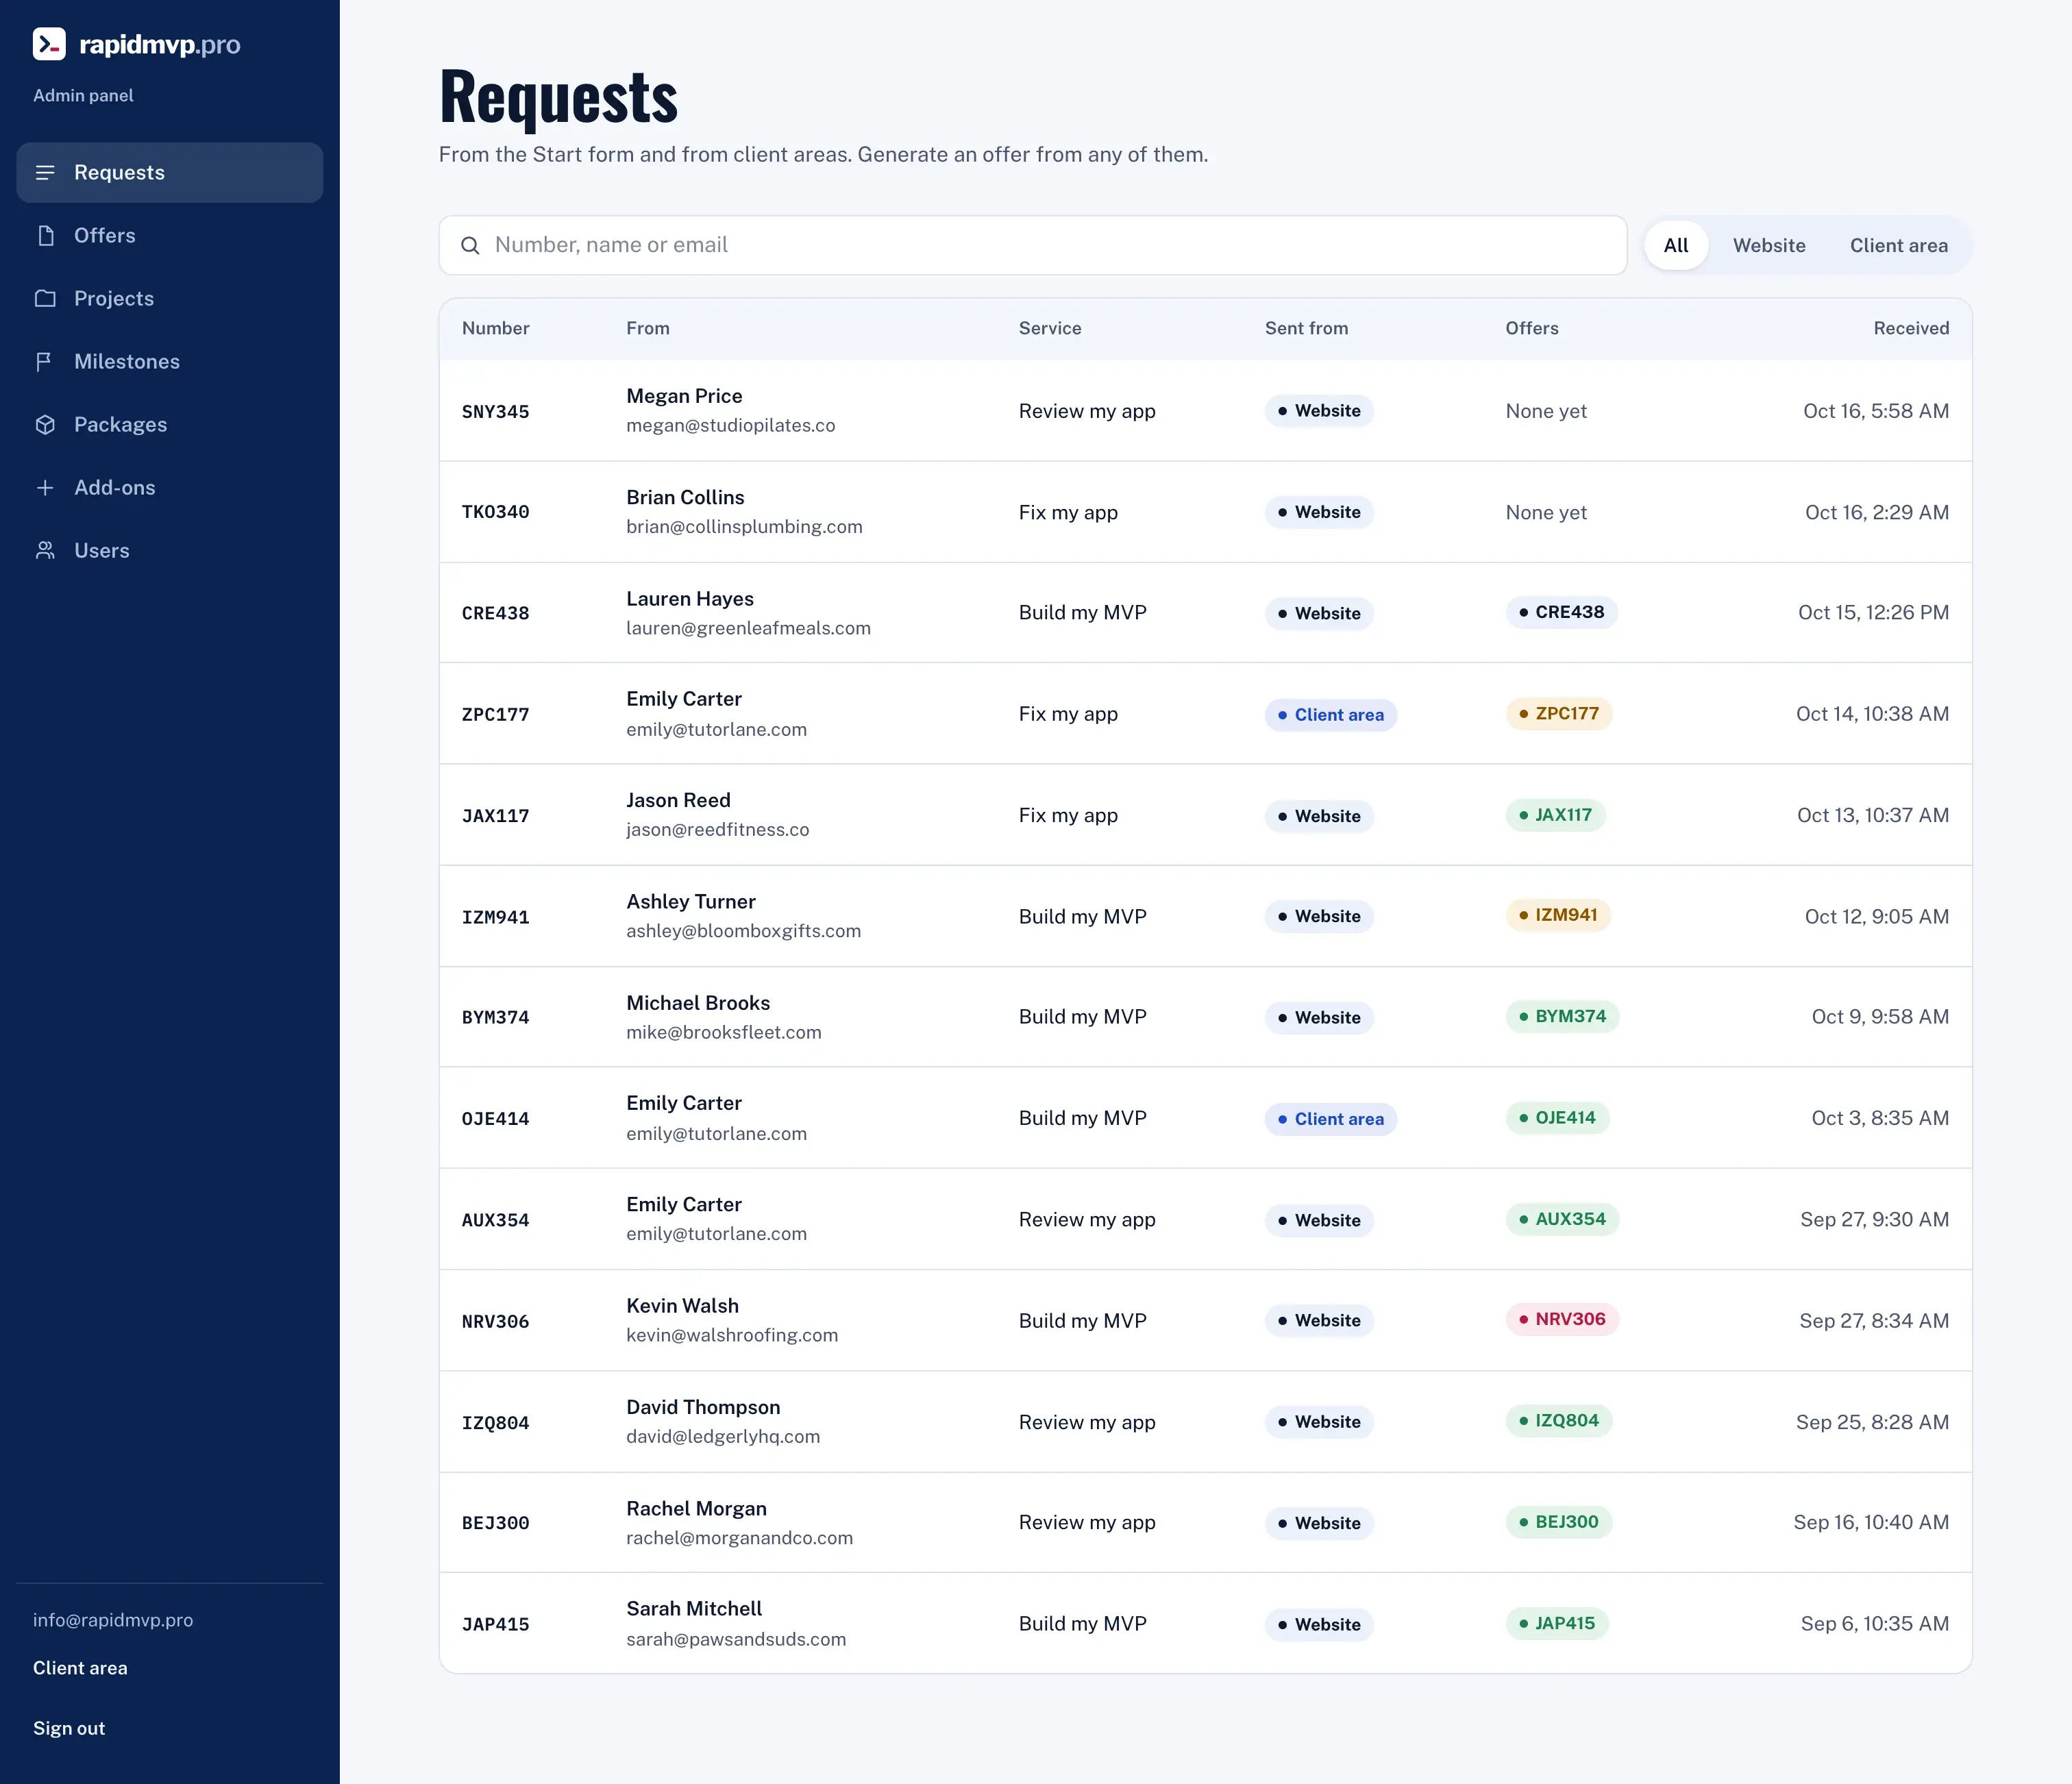Filter requests by Client area tab

tap(1898, 246)
